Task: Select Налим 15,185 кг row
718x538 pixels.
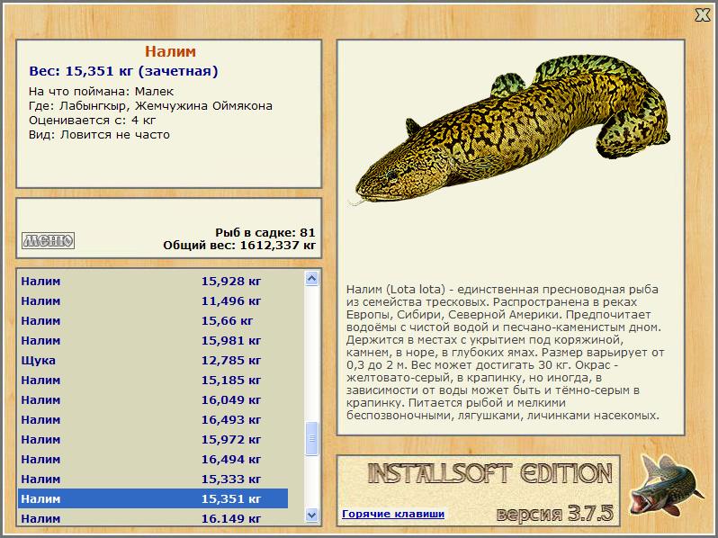Action: click(153, 380)
